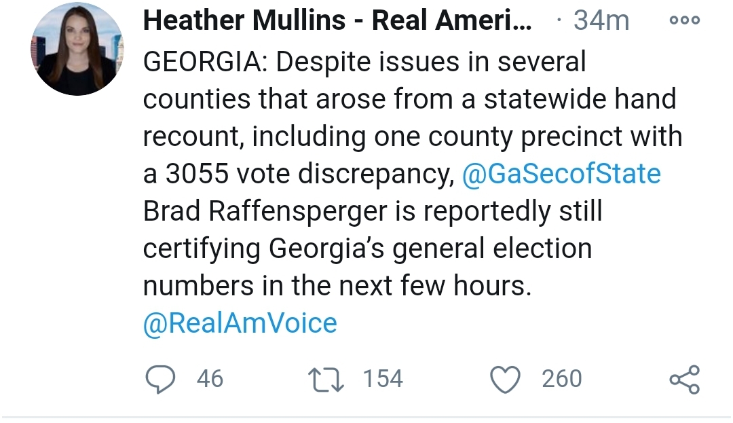
Task: Click the numbers in the next few hours line
Action: 337,286
